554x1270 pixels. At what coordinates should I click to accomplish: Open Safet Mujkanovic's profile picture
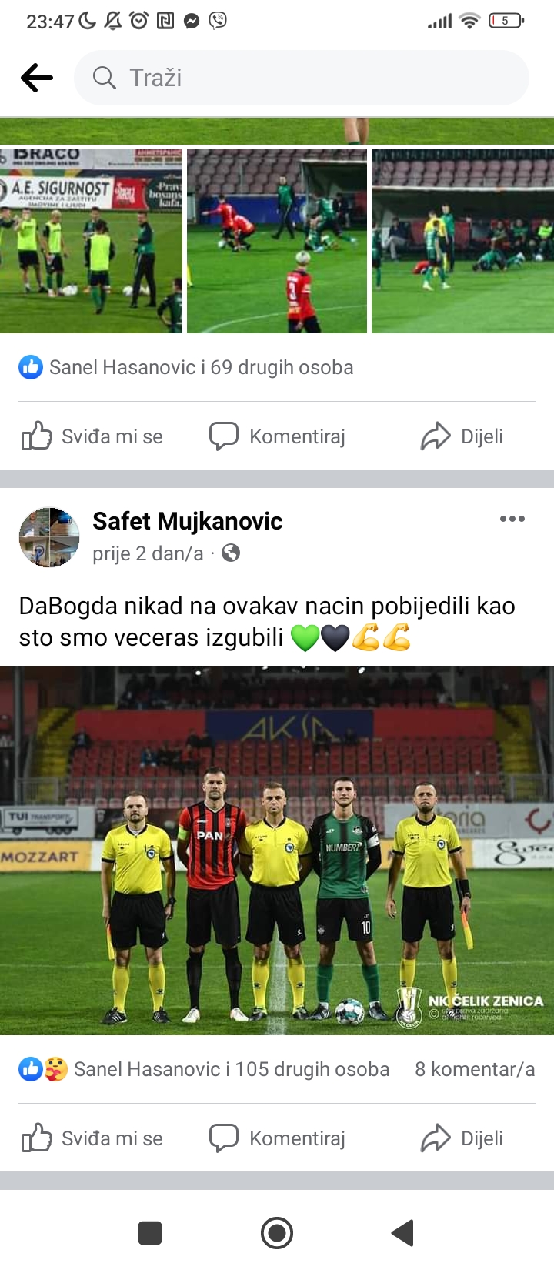pyautogui.click(x=49, y=537)
